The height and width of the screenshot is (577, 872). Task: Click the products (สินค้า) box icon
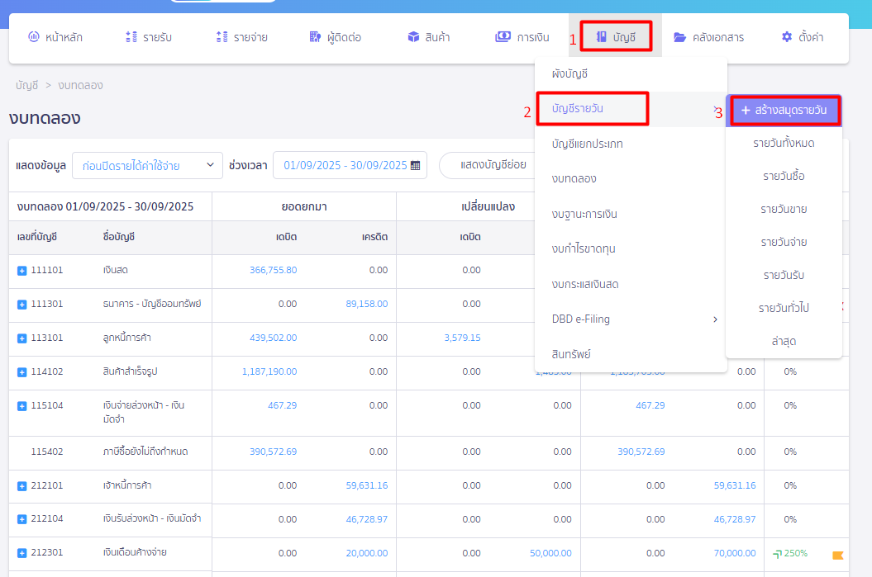pos(413,37)
